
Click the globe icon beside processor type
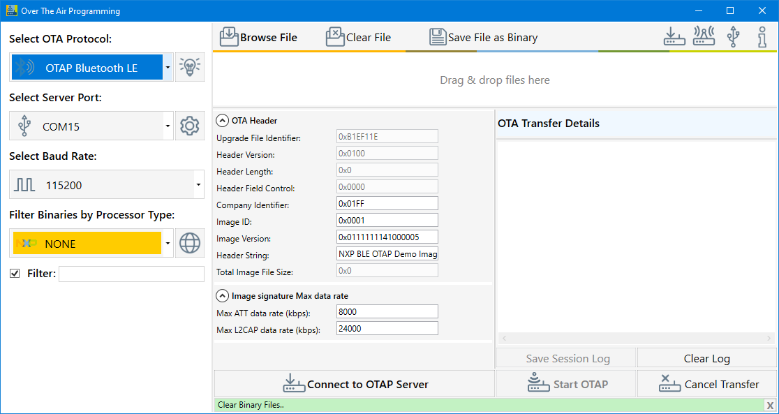[190, 244]
